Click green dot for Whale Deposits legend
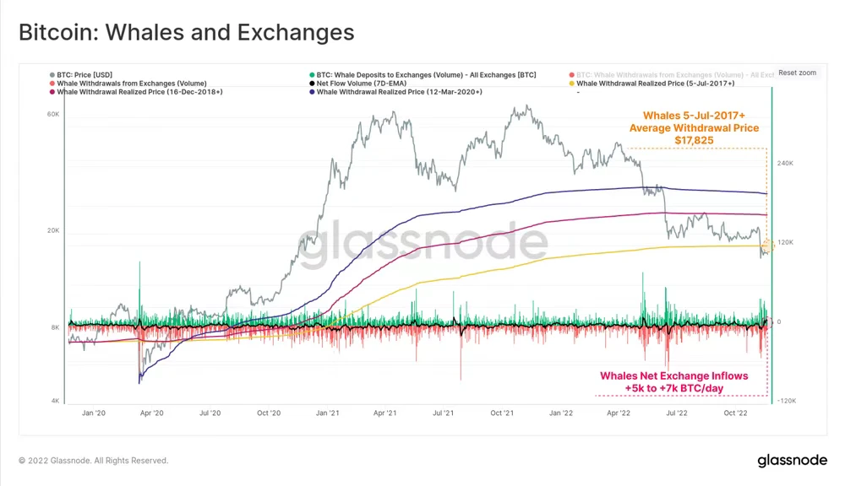This screenshot has width=845, height=486. 312,75
